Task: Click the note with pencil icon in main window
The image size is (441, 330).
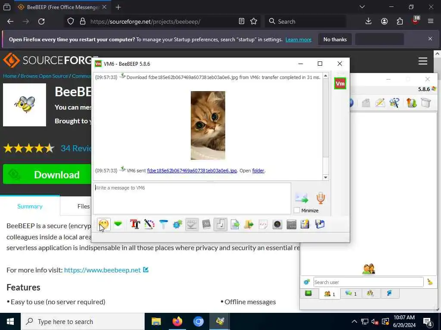Action: pyautogui.click(x=380, y=103)
